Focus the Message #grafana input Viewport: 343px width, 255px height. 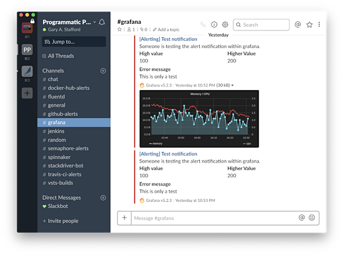click(215, 218)
